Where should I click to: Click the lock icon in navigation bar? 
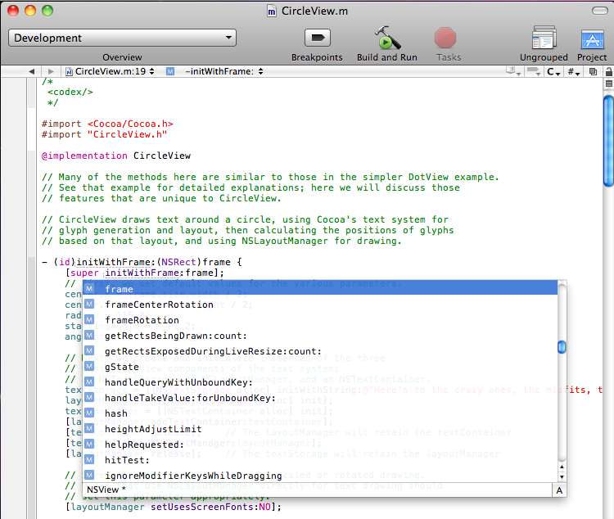tap(607, 72)
